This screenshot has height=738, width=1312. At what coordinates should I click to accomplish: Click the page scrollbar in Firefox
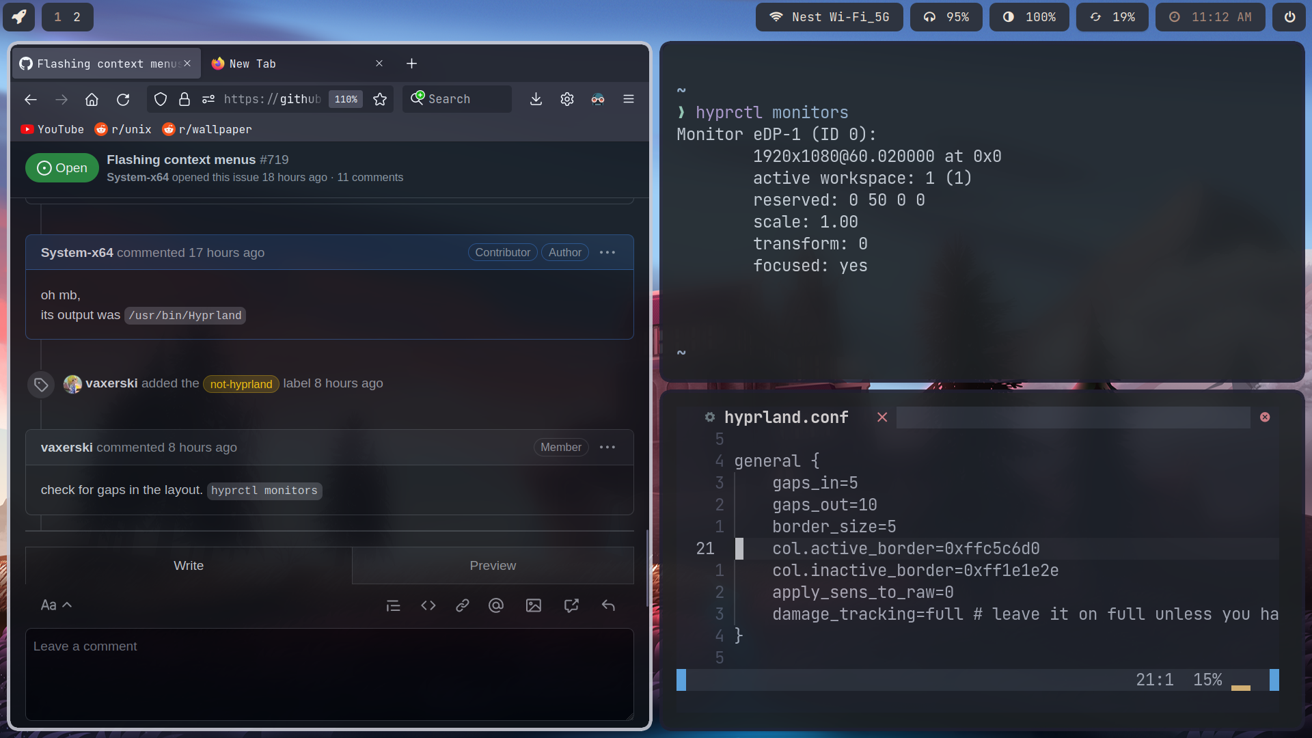click(646, 567)
